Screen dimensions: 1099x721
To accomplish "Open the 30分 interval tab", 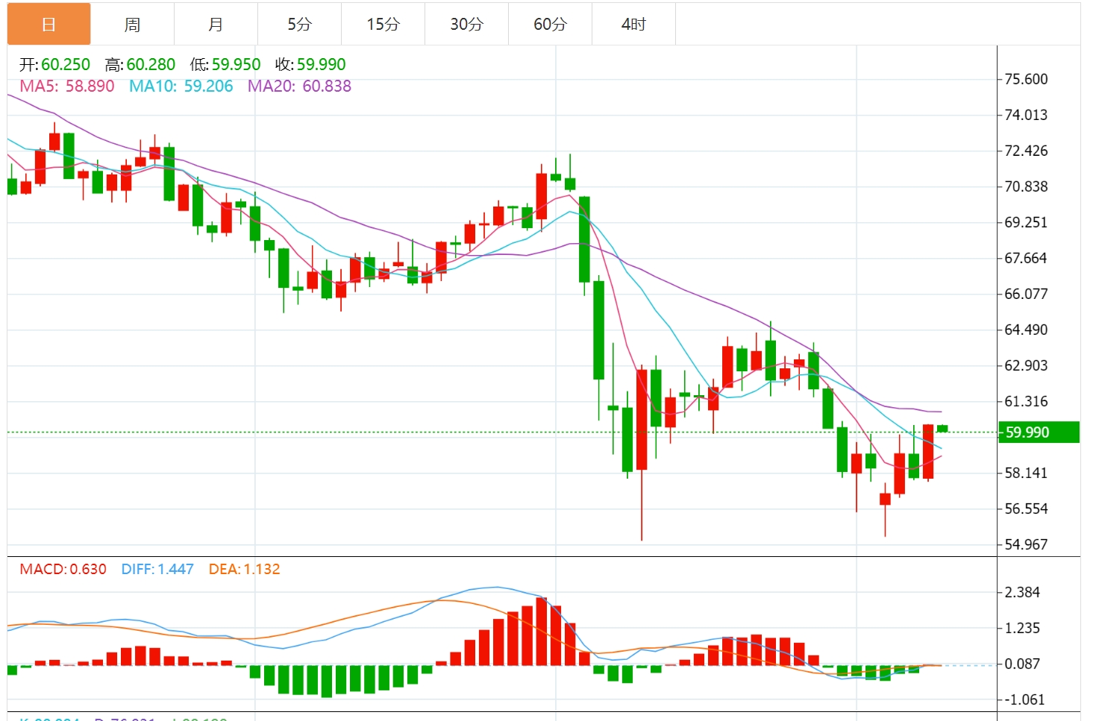I will point(467,24).
